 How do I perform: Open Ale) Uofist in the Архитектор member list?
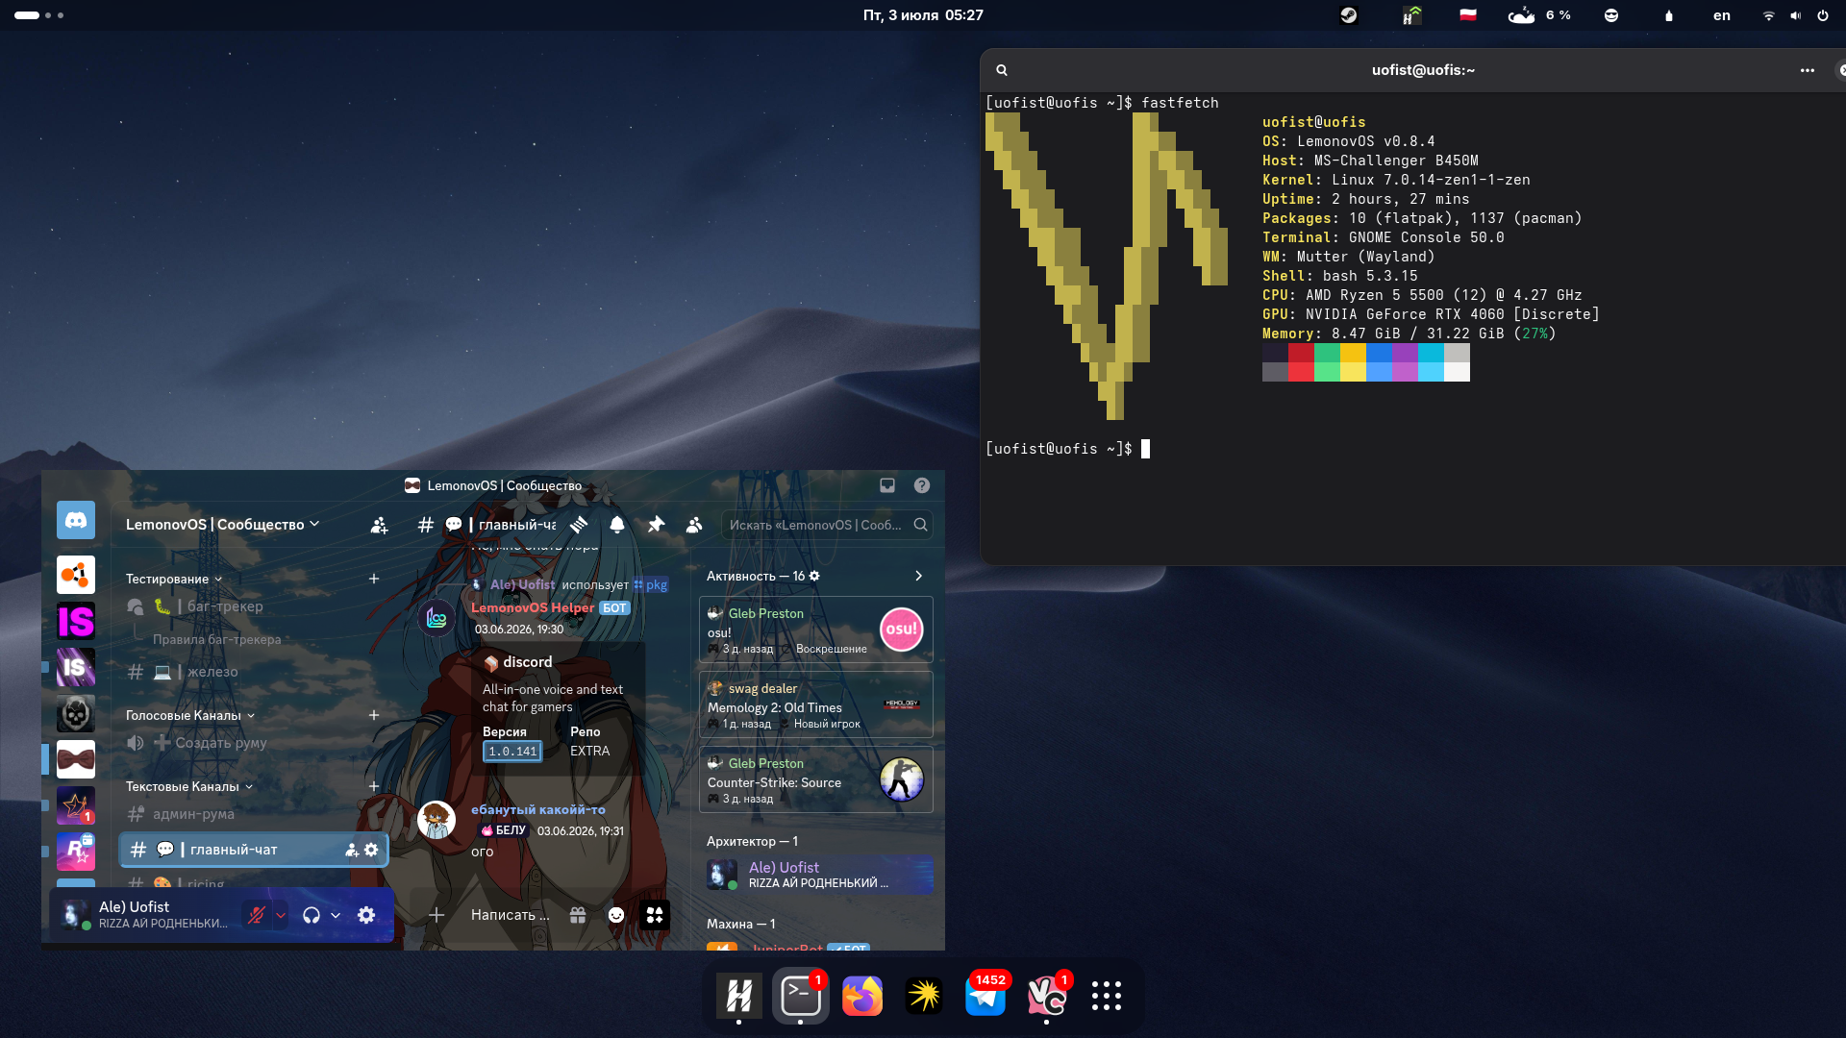coord(818,875)
